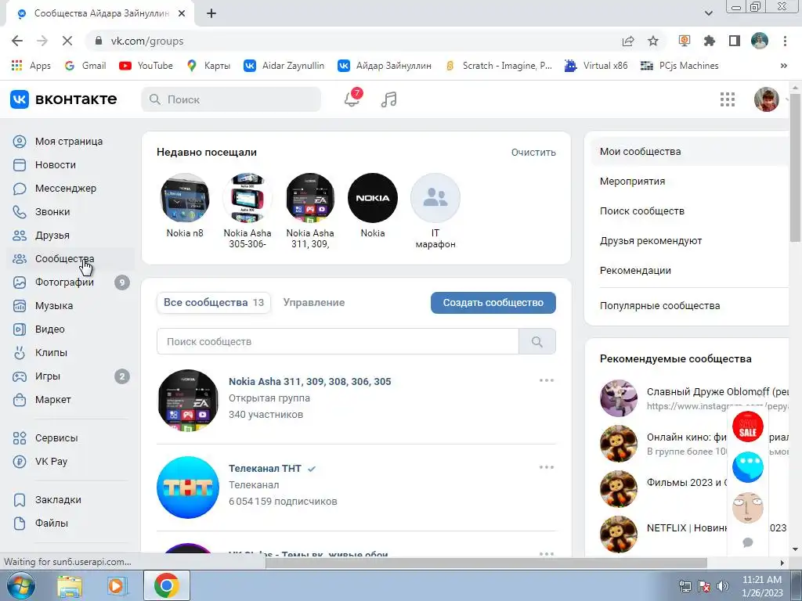Select the Все сообщества tab

(214, 303)
